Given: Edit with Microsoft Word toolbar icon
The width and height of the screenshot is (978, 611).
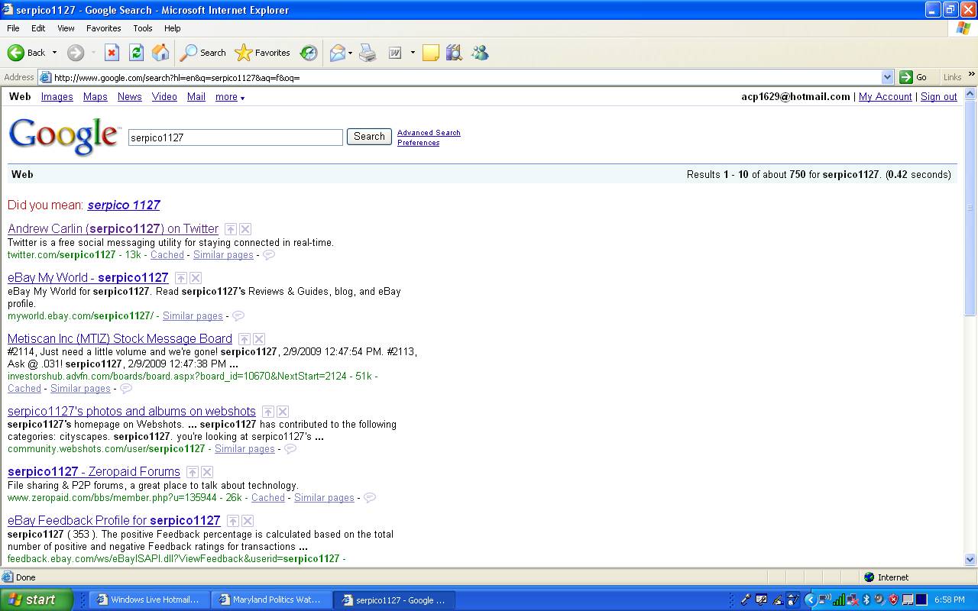Looking at the screenshot, I should tap(396, 53).
